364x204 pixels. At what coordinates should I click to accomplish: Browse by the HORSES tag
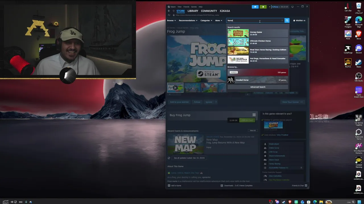258,72
